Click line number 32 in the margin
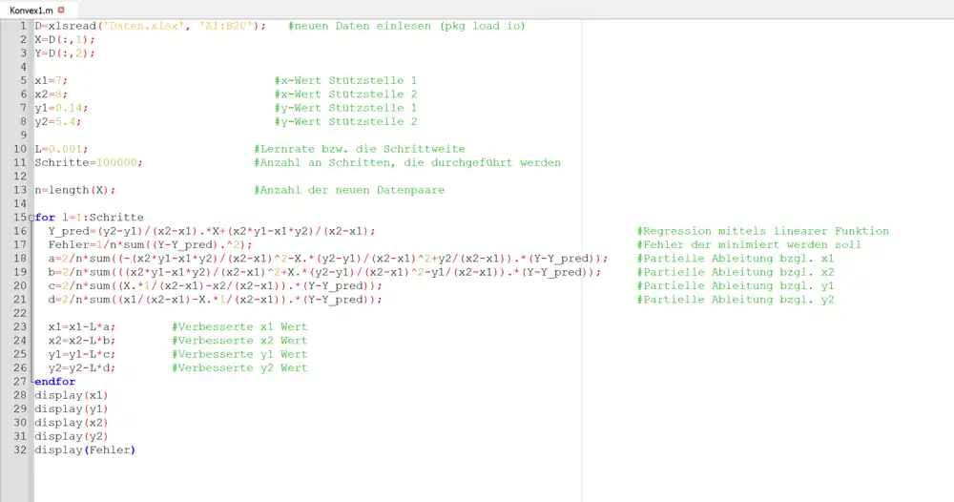The image size is (954, 502). 19,450
